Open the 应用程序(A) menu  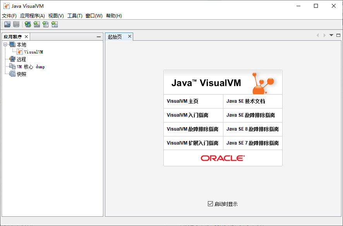[33, 16]
